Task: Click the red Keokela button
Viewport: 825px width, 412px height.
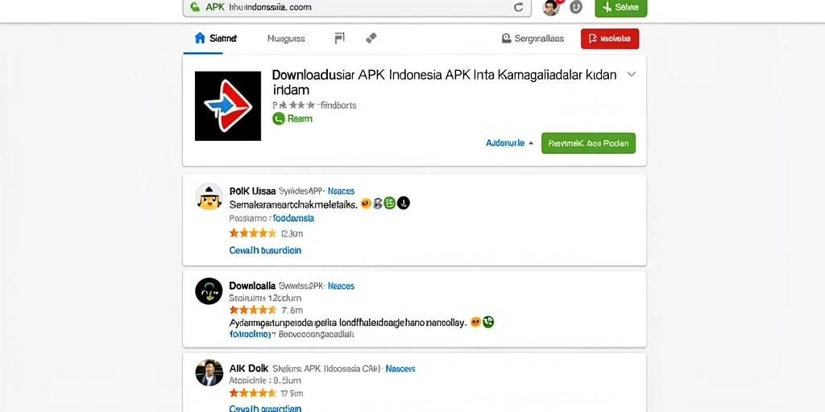Action: click(x=610, y=39)
